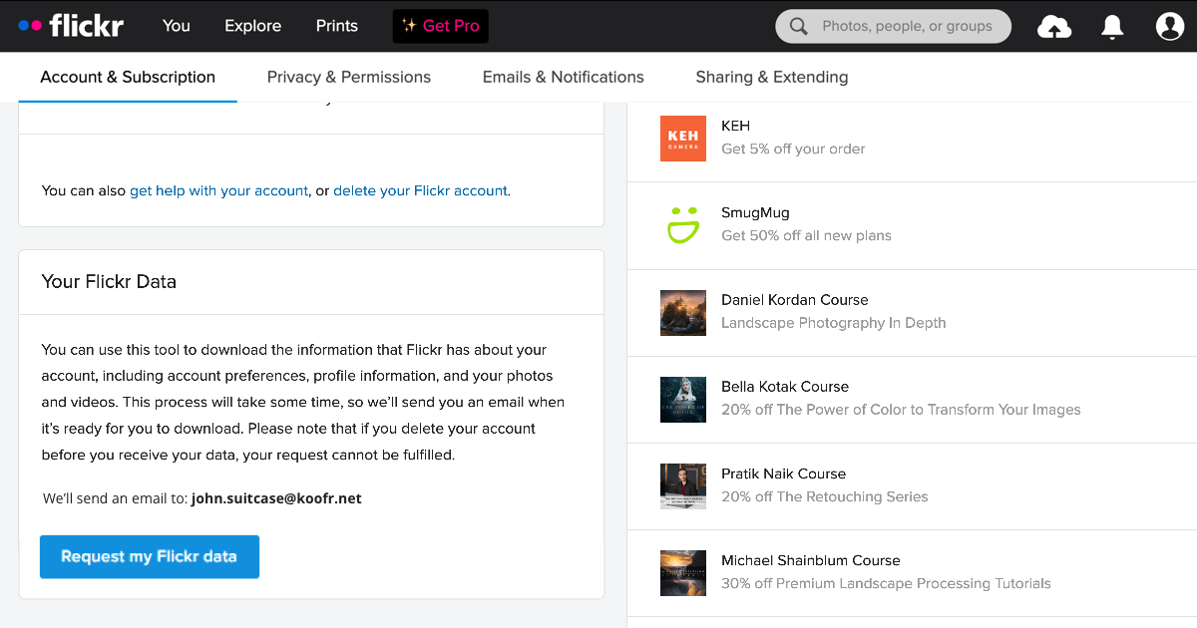
Task: Click the john.suitcase@koofr.net email address
Action: [x=276, y=498]
